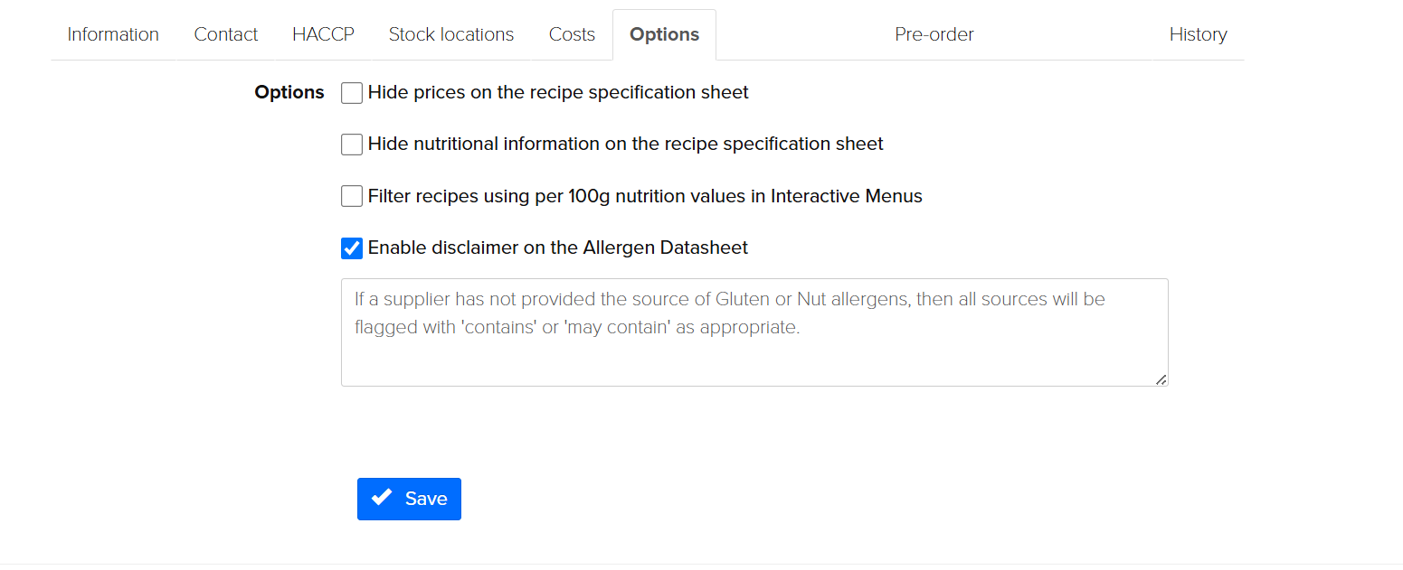Uncheck the Enable disclaimer on Allergen Datasheet box
Image resolution: width=1403 pixels, height=570 pixels.
(x=352, y=248)
